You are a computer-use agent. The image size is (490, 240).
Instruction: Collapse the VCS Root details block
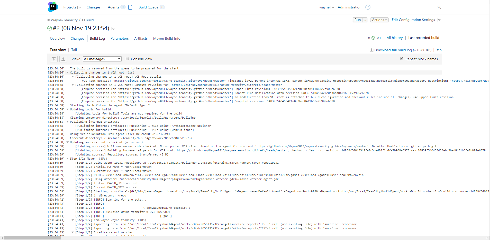[73, 77]
